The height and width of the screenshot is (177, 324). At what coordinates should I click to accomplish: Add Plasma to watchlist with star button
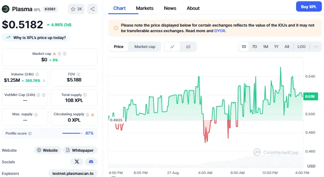click(x=76, y=9)
